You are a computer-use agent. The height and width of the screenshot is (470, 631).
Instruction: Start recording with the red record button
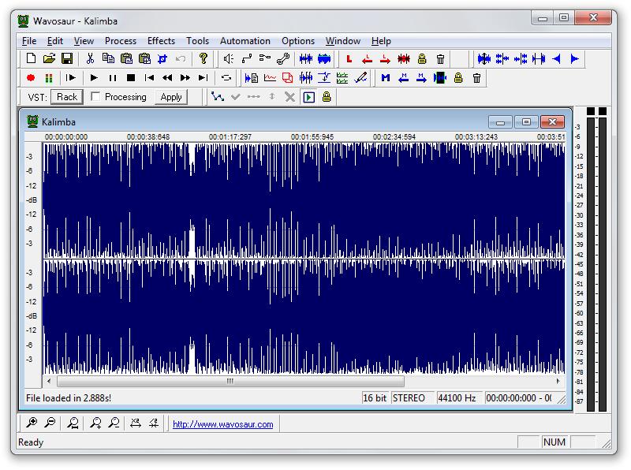(x=31, y=77)
